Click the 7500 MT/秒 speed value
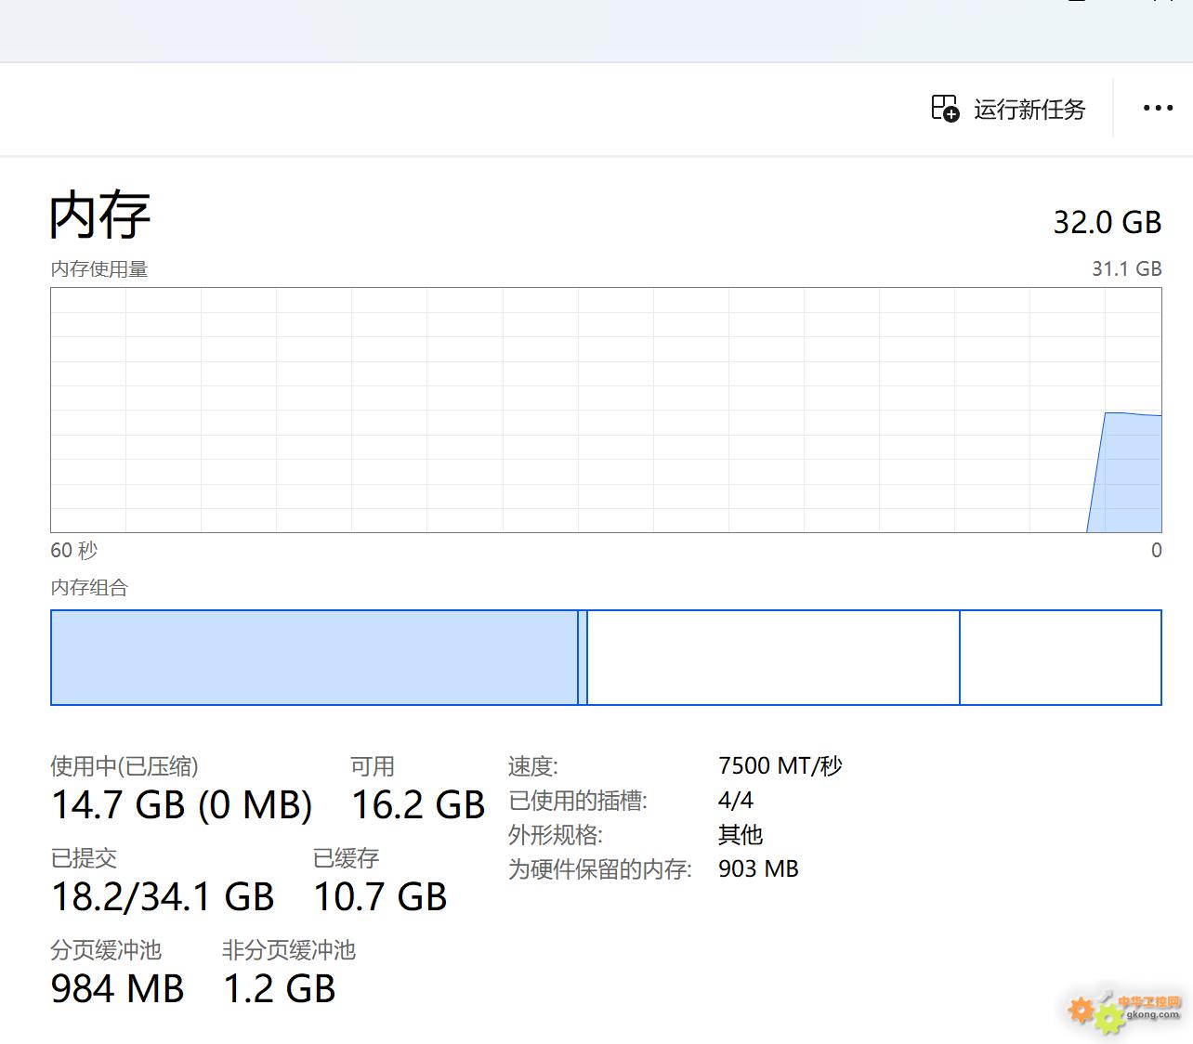The height and width of the screenshot is (1044, 1193). (x=780, y=766)
